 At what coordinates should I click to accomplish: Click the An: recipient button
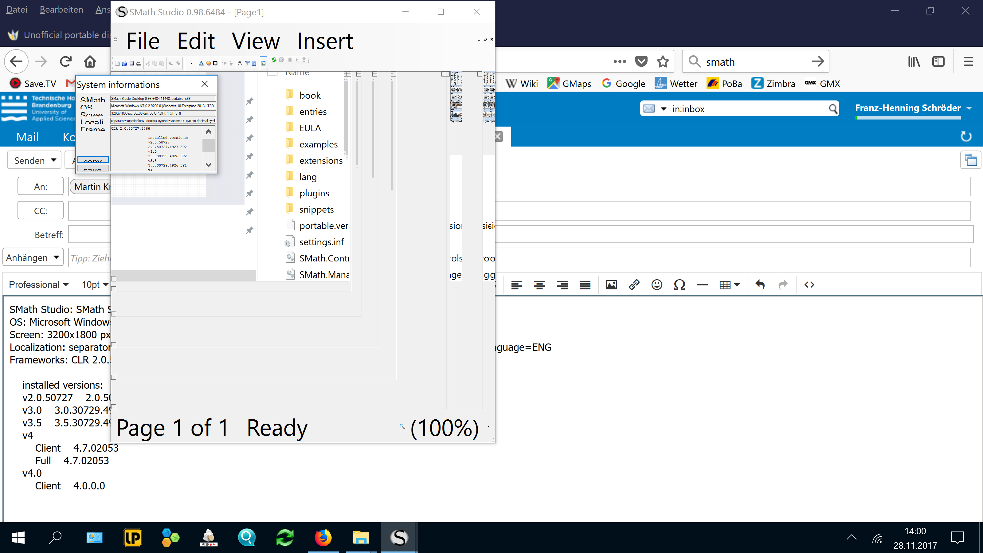point(41,186)
